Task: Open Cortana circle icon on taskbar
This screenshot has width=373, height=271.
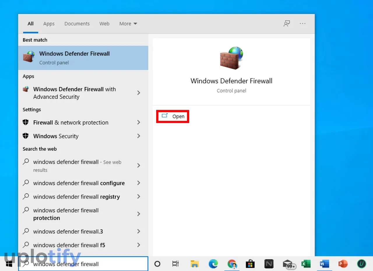Action: (157, 264)
